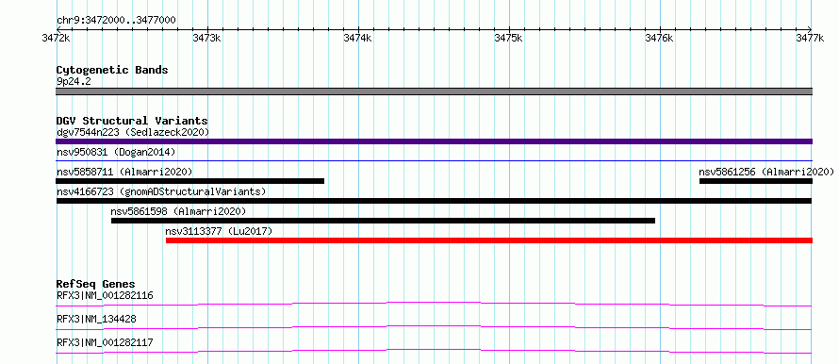This screenshot has height=364, width=839.
Task: Click the red nsv3113377 variant bar
Action: coord(489,240)
